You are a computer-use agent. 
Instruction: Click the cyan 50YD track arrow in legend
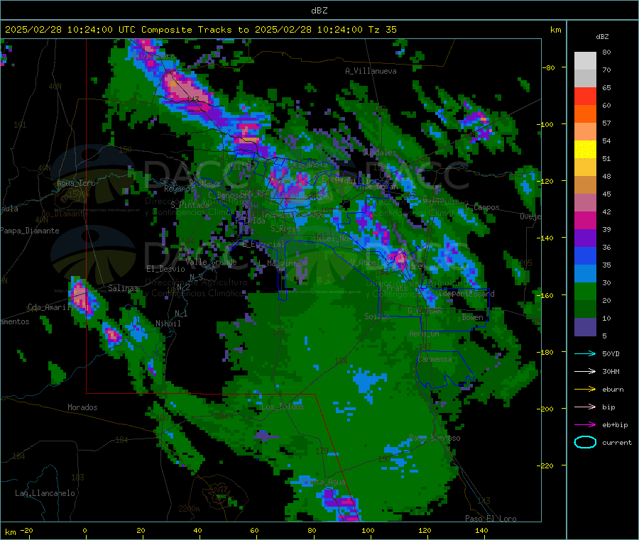585,353
